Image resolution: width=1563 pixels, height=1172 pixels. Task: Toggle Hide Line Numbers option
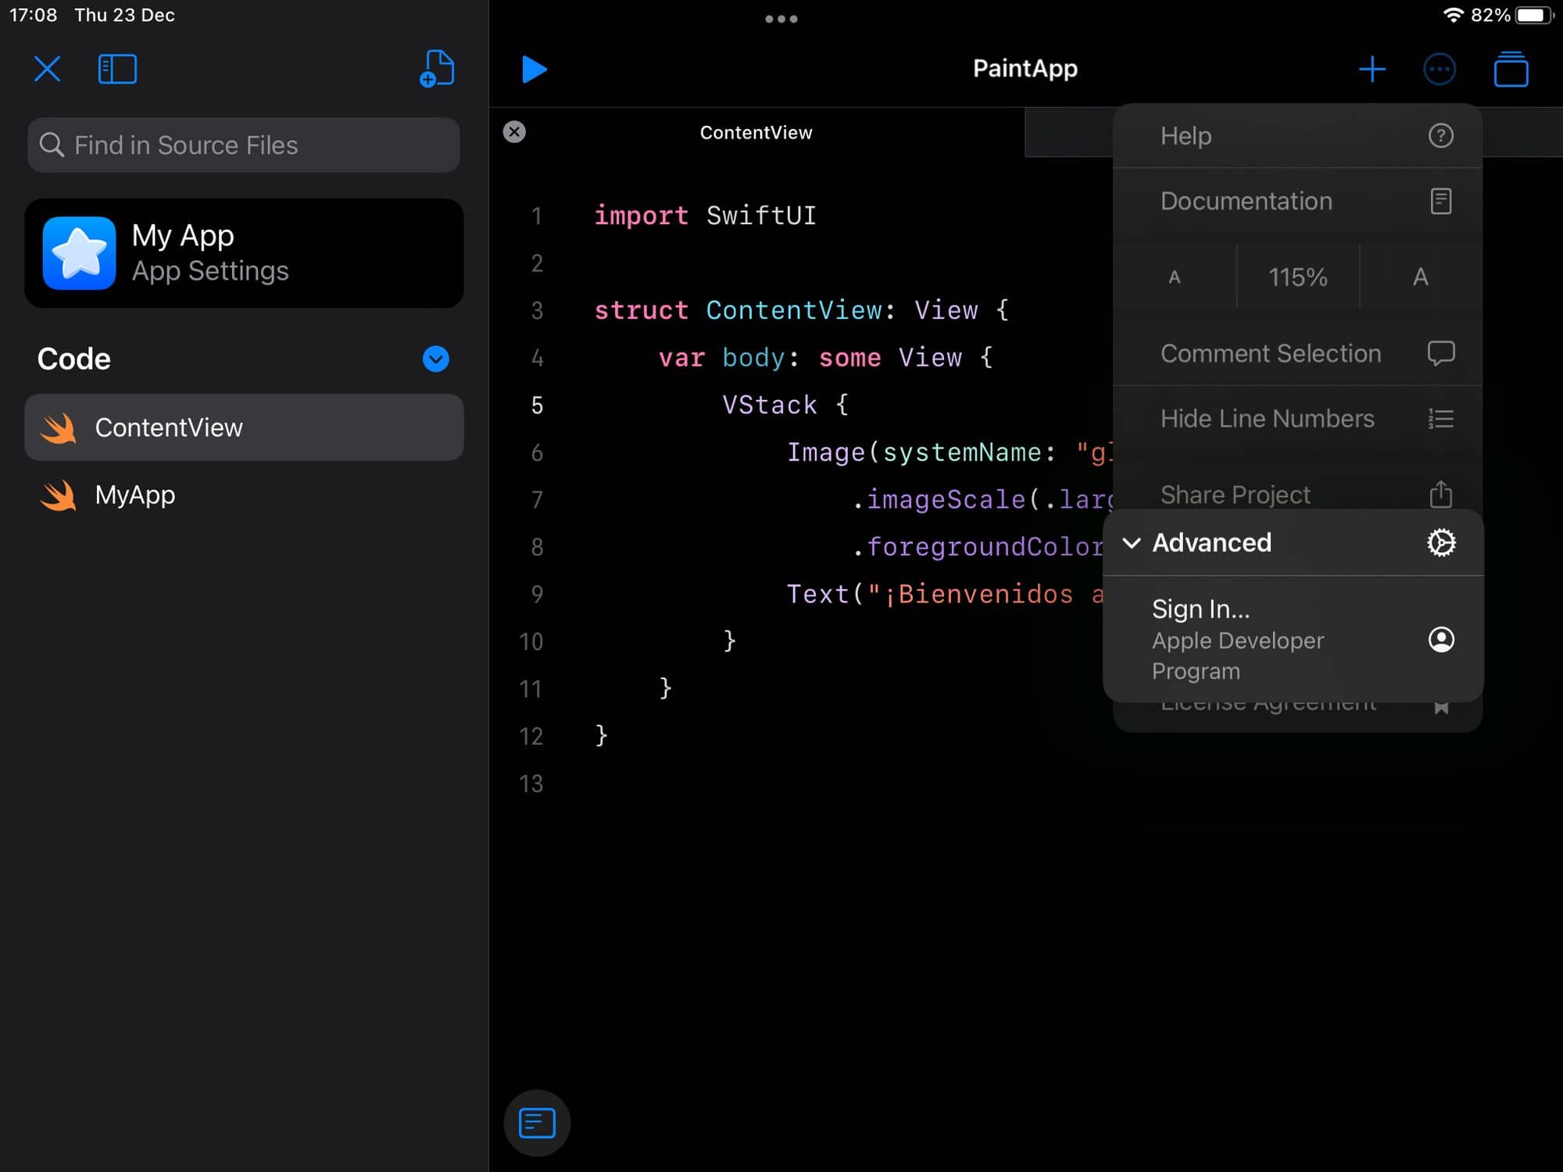(x=1297, y=419)
